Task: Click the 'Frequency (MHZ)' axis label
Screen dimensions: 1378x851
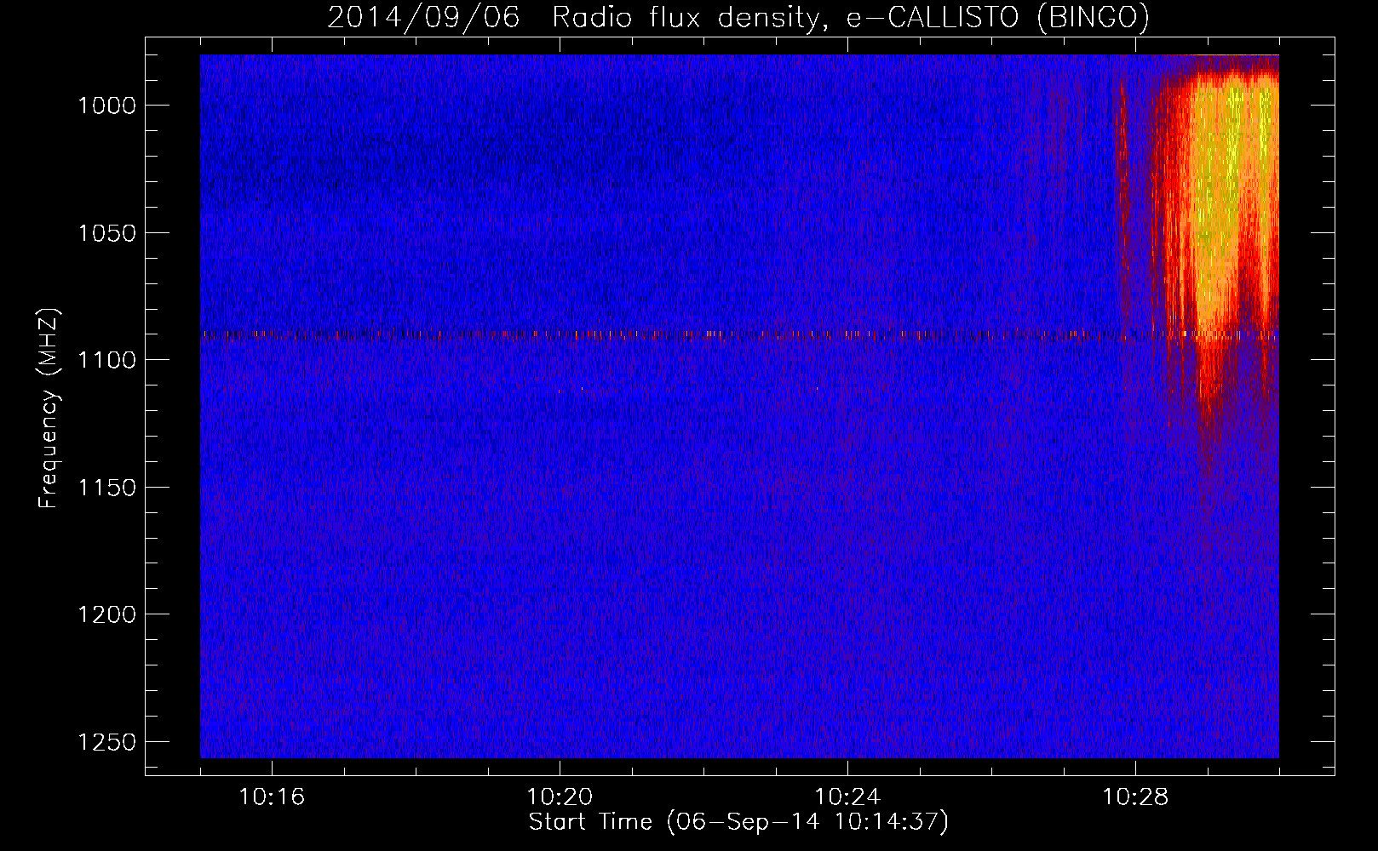Action: 49,408
